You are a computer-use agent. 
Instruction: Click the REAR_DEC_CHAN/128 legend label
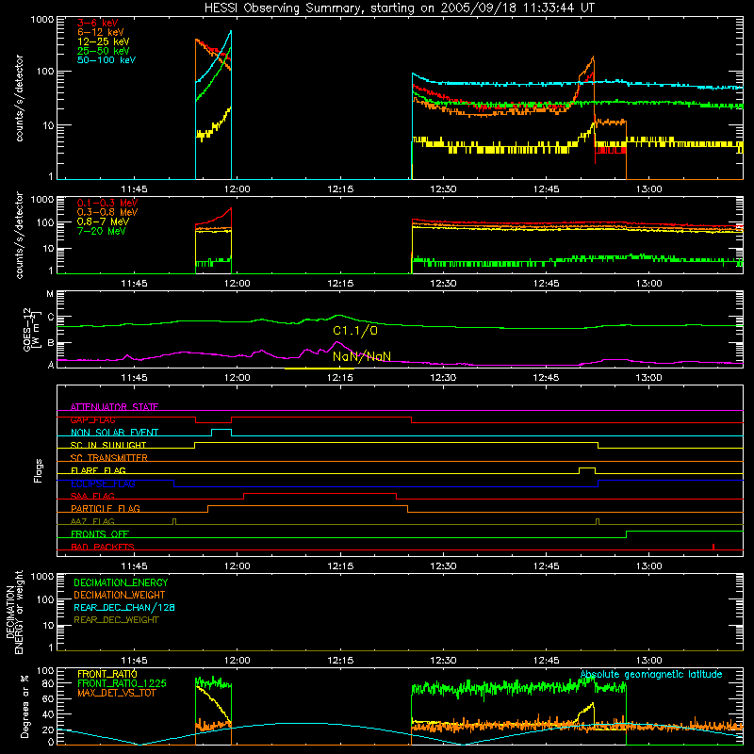coord(124,607)
